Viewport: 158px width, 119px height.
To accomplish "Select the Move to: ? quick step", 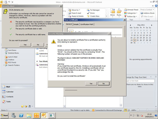I will pyautogui.click(x=74, y=10).
